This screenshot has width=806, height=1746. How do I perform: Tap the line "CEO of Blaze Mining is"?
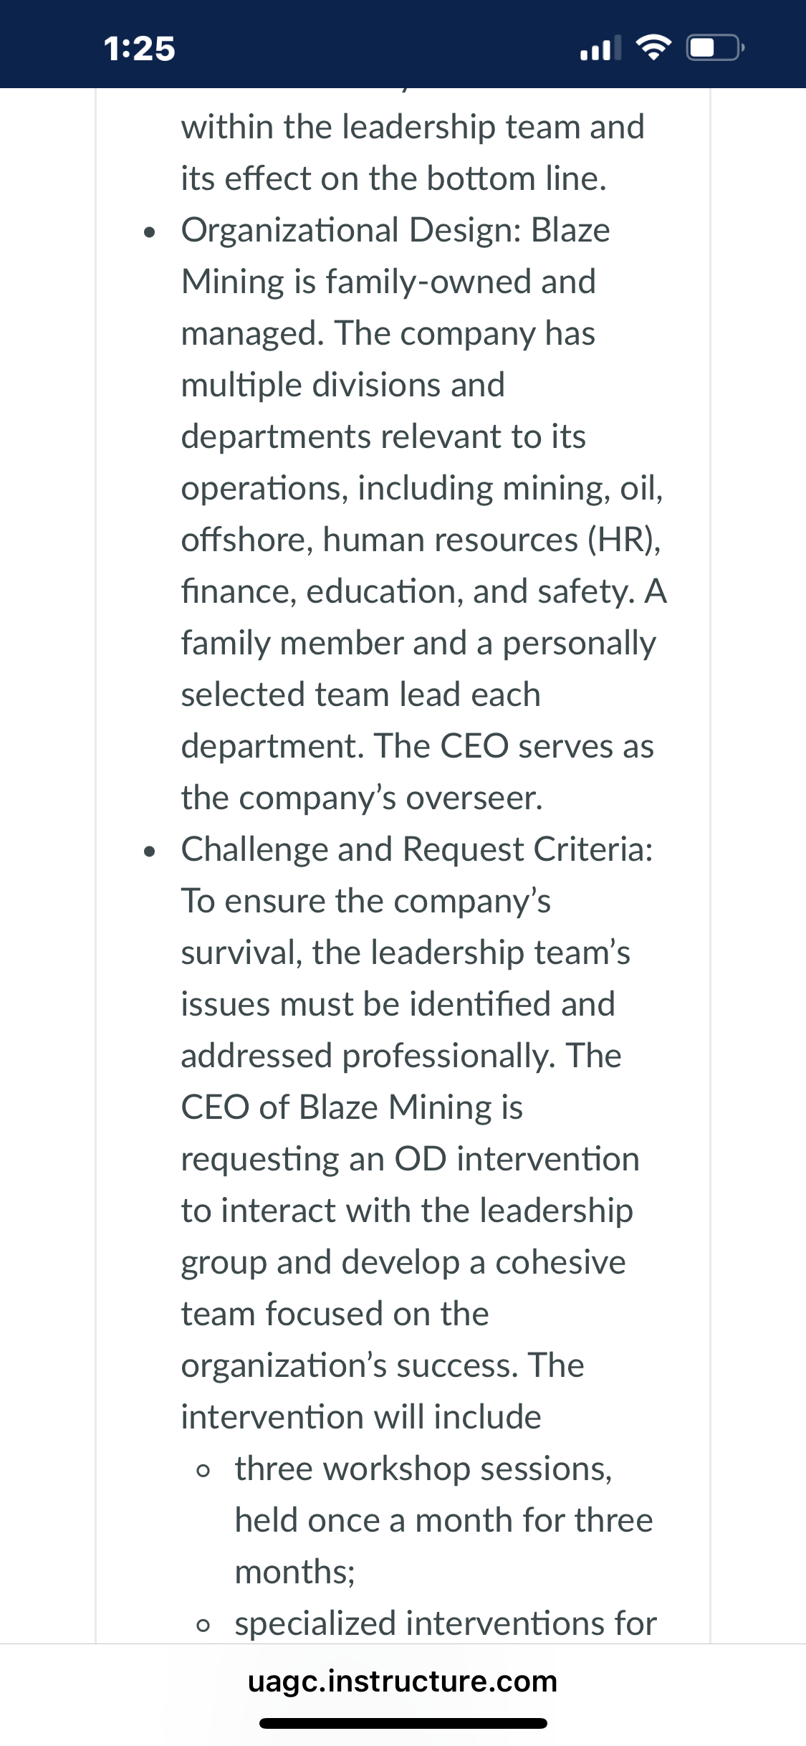coord(352,1107)
